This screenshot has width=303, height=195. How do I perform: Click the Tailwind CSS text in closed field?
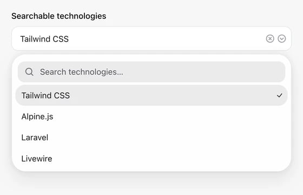[44, 39]
